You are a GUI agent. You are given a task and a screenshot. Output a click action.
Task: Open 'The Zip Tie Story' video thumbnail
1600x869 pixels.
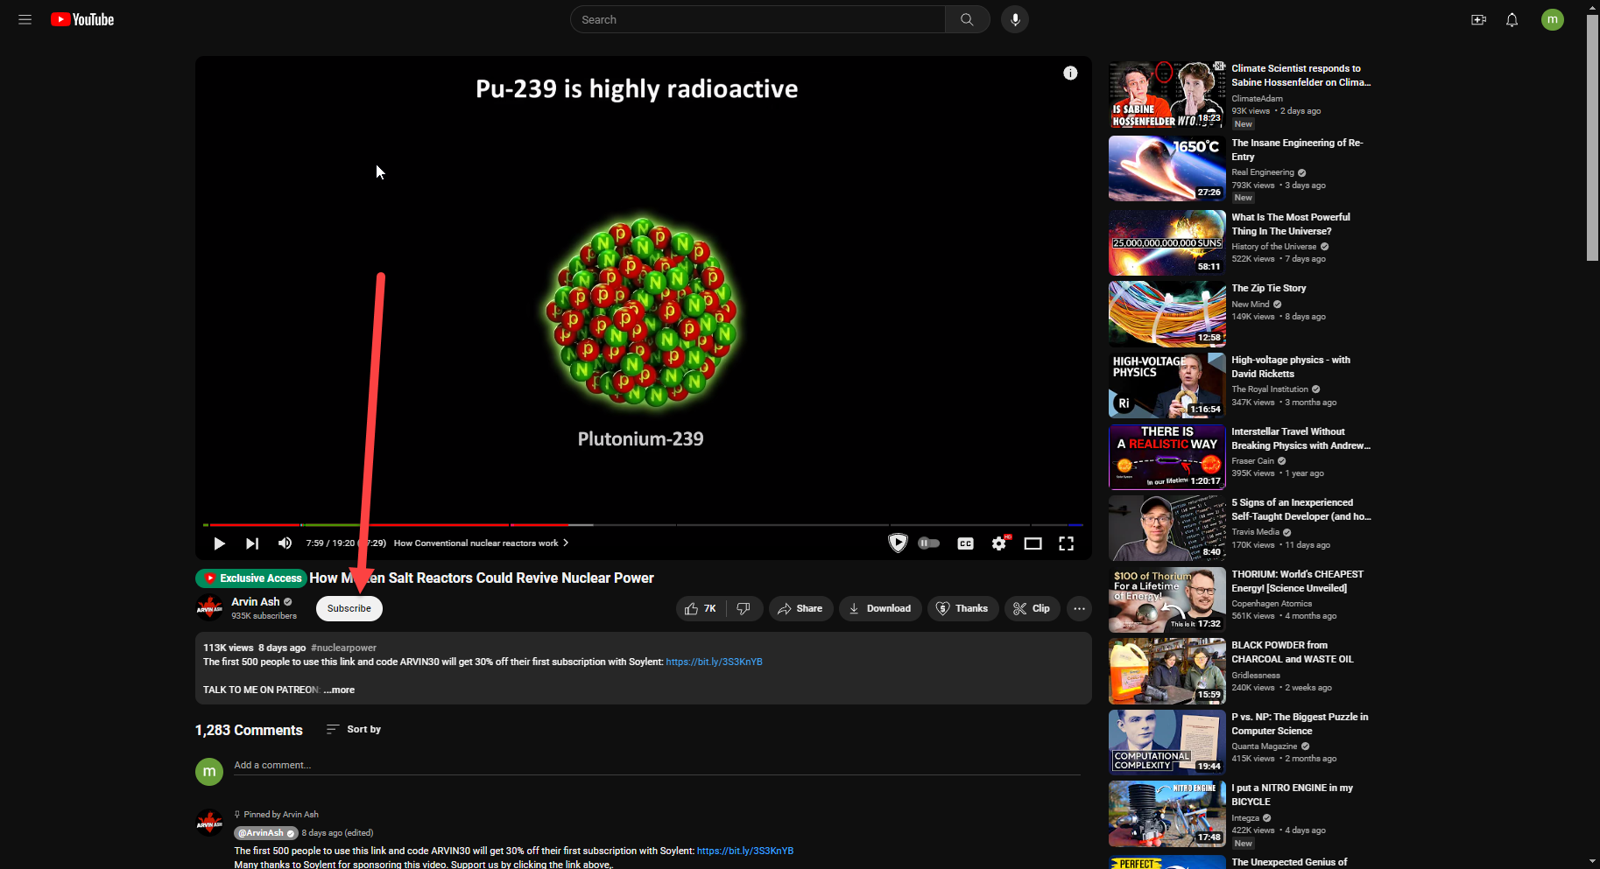pos(1167,313)
